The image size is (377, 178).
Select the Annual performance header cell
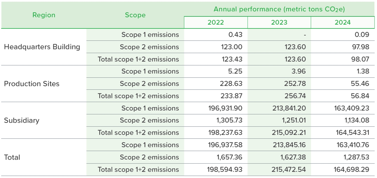(279, 9)
